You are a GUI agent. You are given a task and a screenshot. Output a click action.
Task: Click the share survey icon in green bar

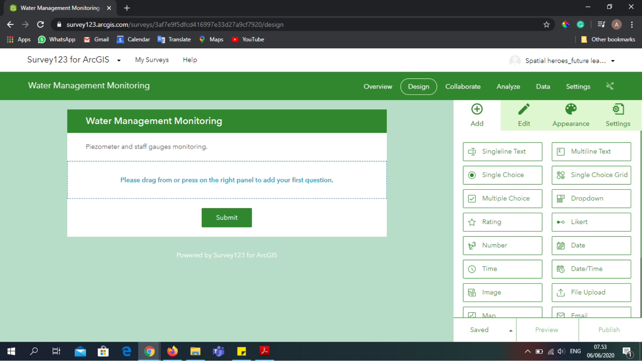tap(610, 86)
